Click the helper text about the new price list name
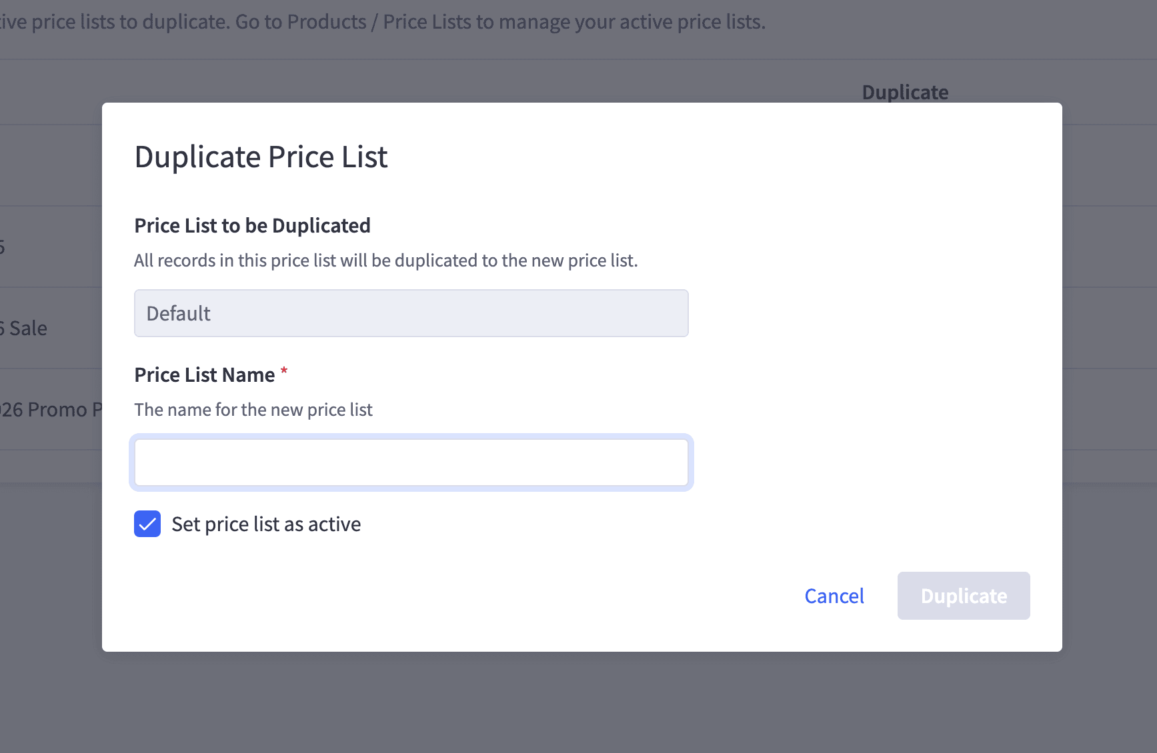Screen dimensions: 1157x753 (253, 409)
